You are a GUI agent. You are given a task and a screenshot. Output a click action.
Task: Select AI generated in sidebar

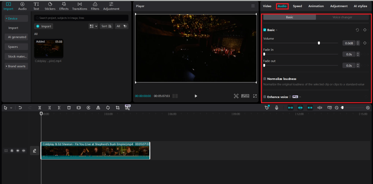coord(16,37)
